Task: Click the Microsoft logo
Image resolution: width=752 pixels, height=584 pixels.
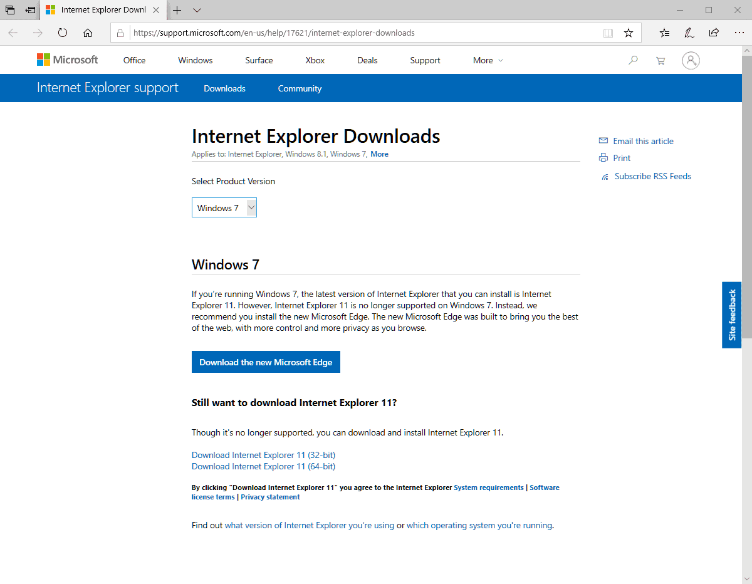Action: click(x=68, y=60)
